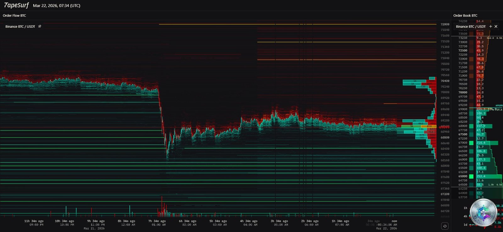503x232 pixels.
Task: Click the 68000 bid level showing 157.9
Action: [x=477, y=126]
